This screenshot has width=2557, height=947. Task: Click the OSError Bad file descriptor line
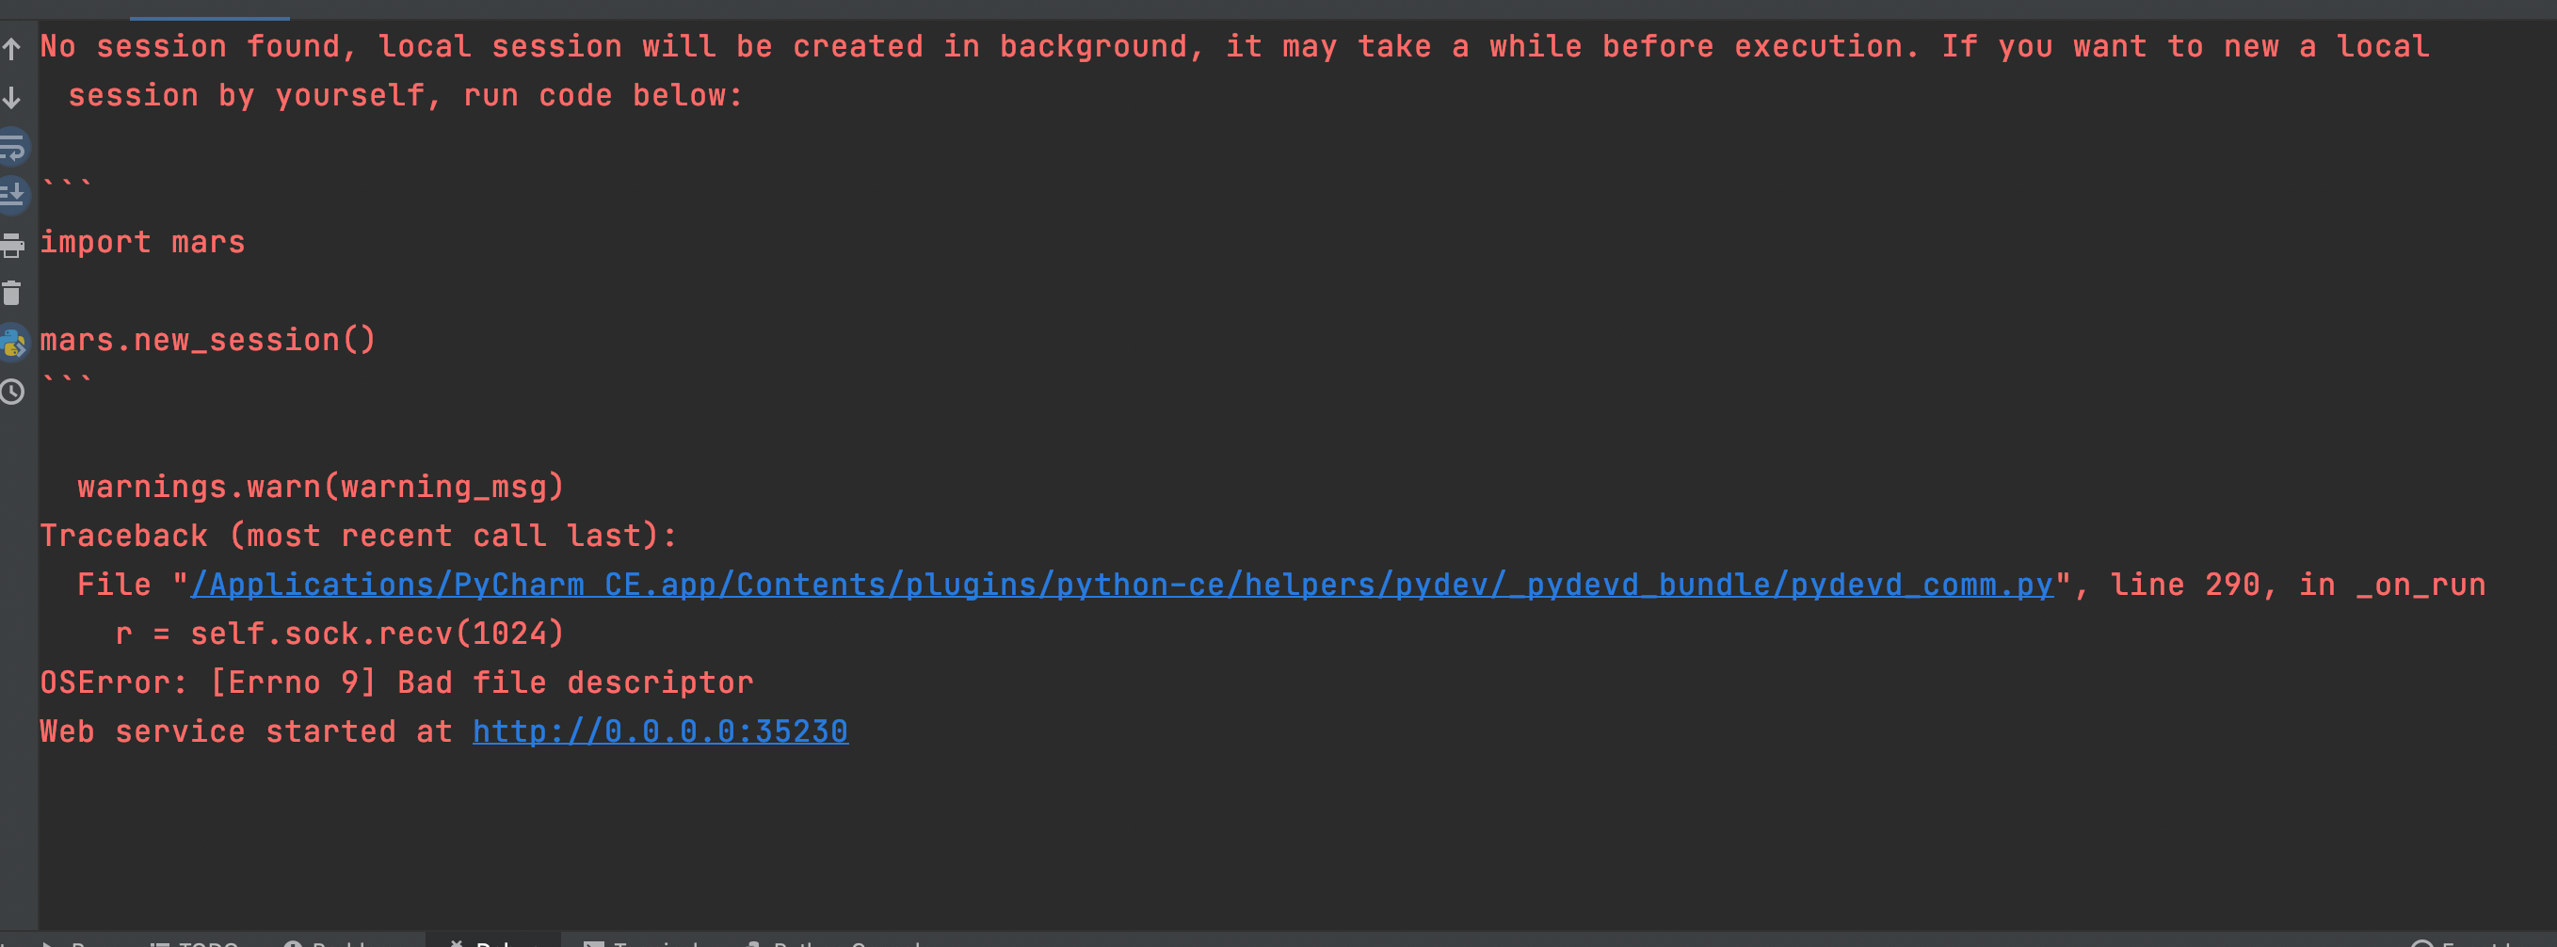pyautogui.click(x=397, y=683)
